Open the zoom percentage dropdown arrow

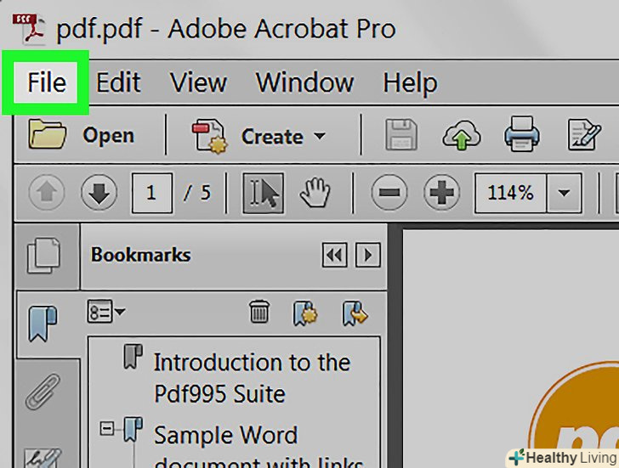564,193
